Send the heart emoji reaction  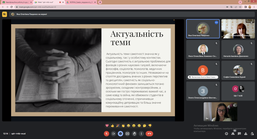(x=107, y=125)
